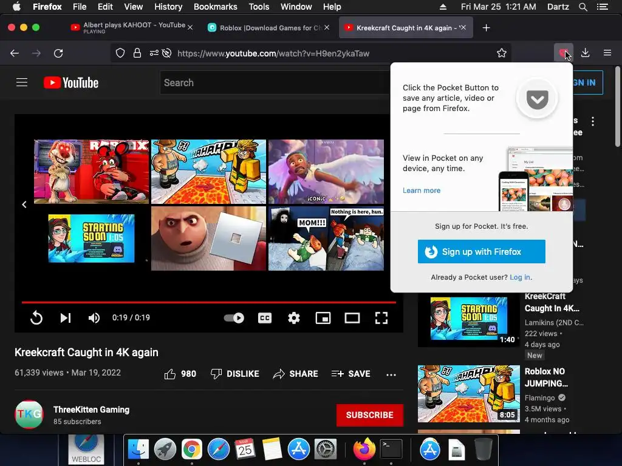Close the Albert plays KAHOOT tab
The width and height of the screenshot is (622, 466).
tap(190, 27)
